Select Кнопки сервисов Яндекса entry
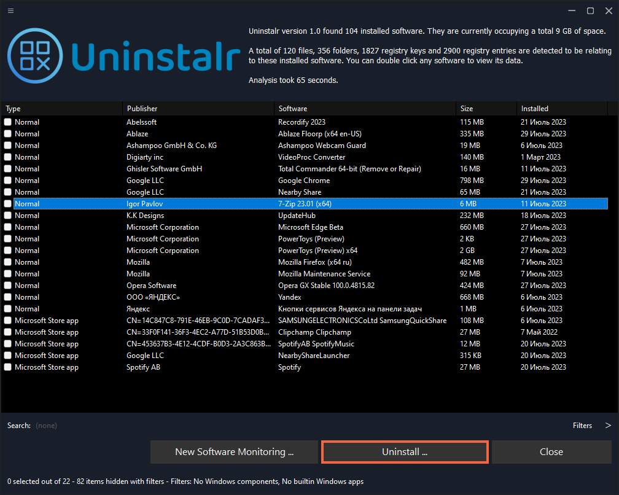Screen dimensions: 619x495 click(350, 309)
